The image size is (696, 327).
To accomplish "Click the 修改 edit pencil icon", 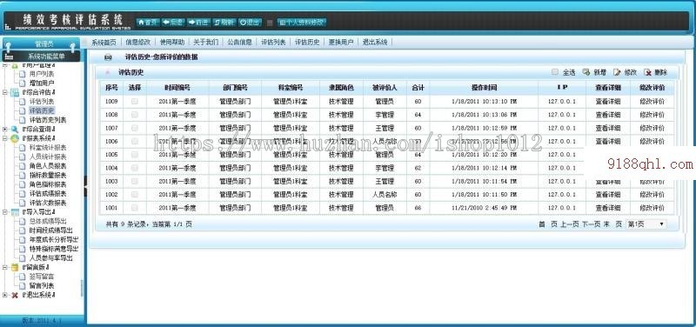I will pyautogui.click(x=617, y=72).
